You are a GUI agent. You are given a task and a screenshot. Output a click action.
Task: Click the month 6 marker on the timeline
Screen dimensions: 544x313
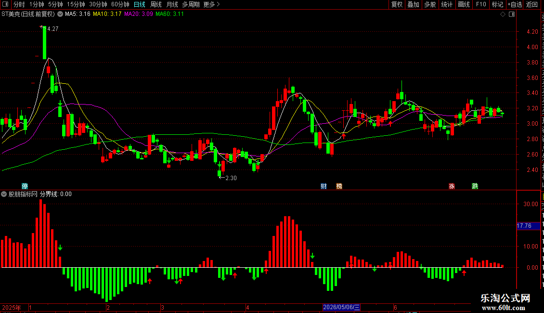[x=395, y=308]
